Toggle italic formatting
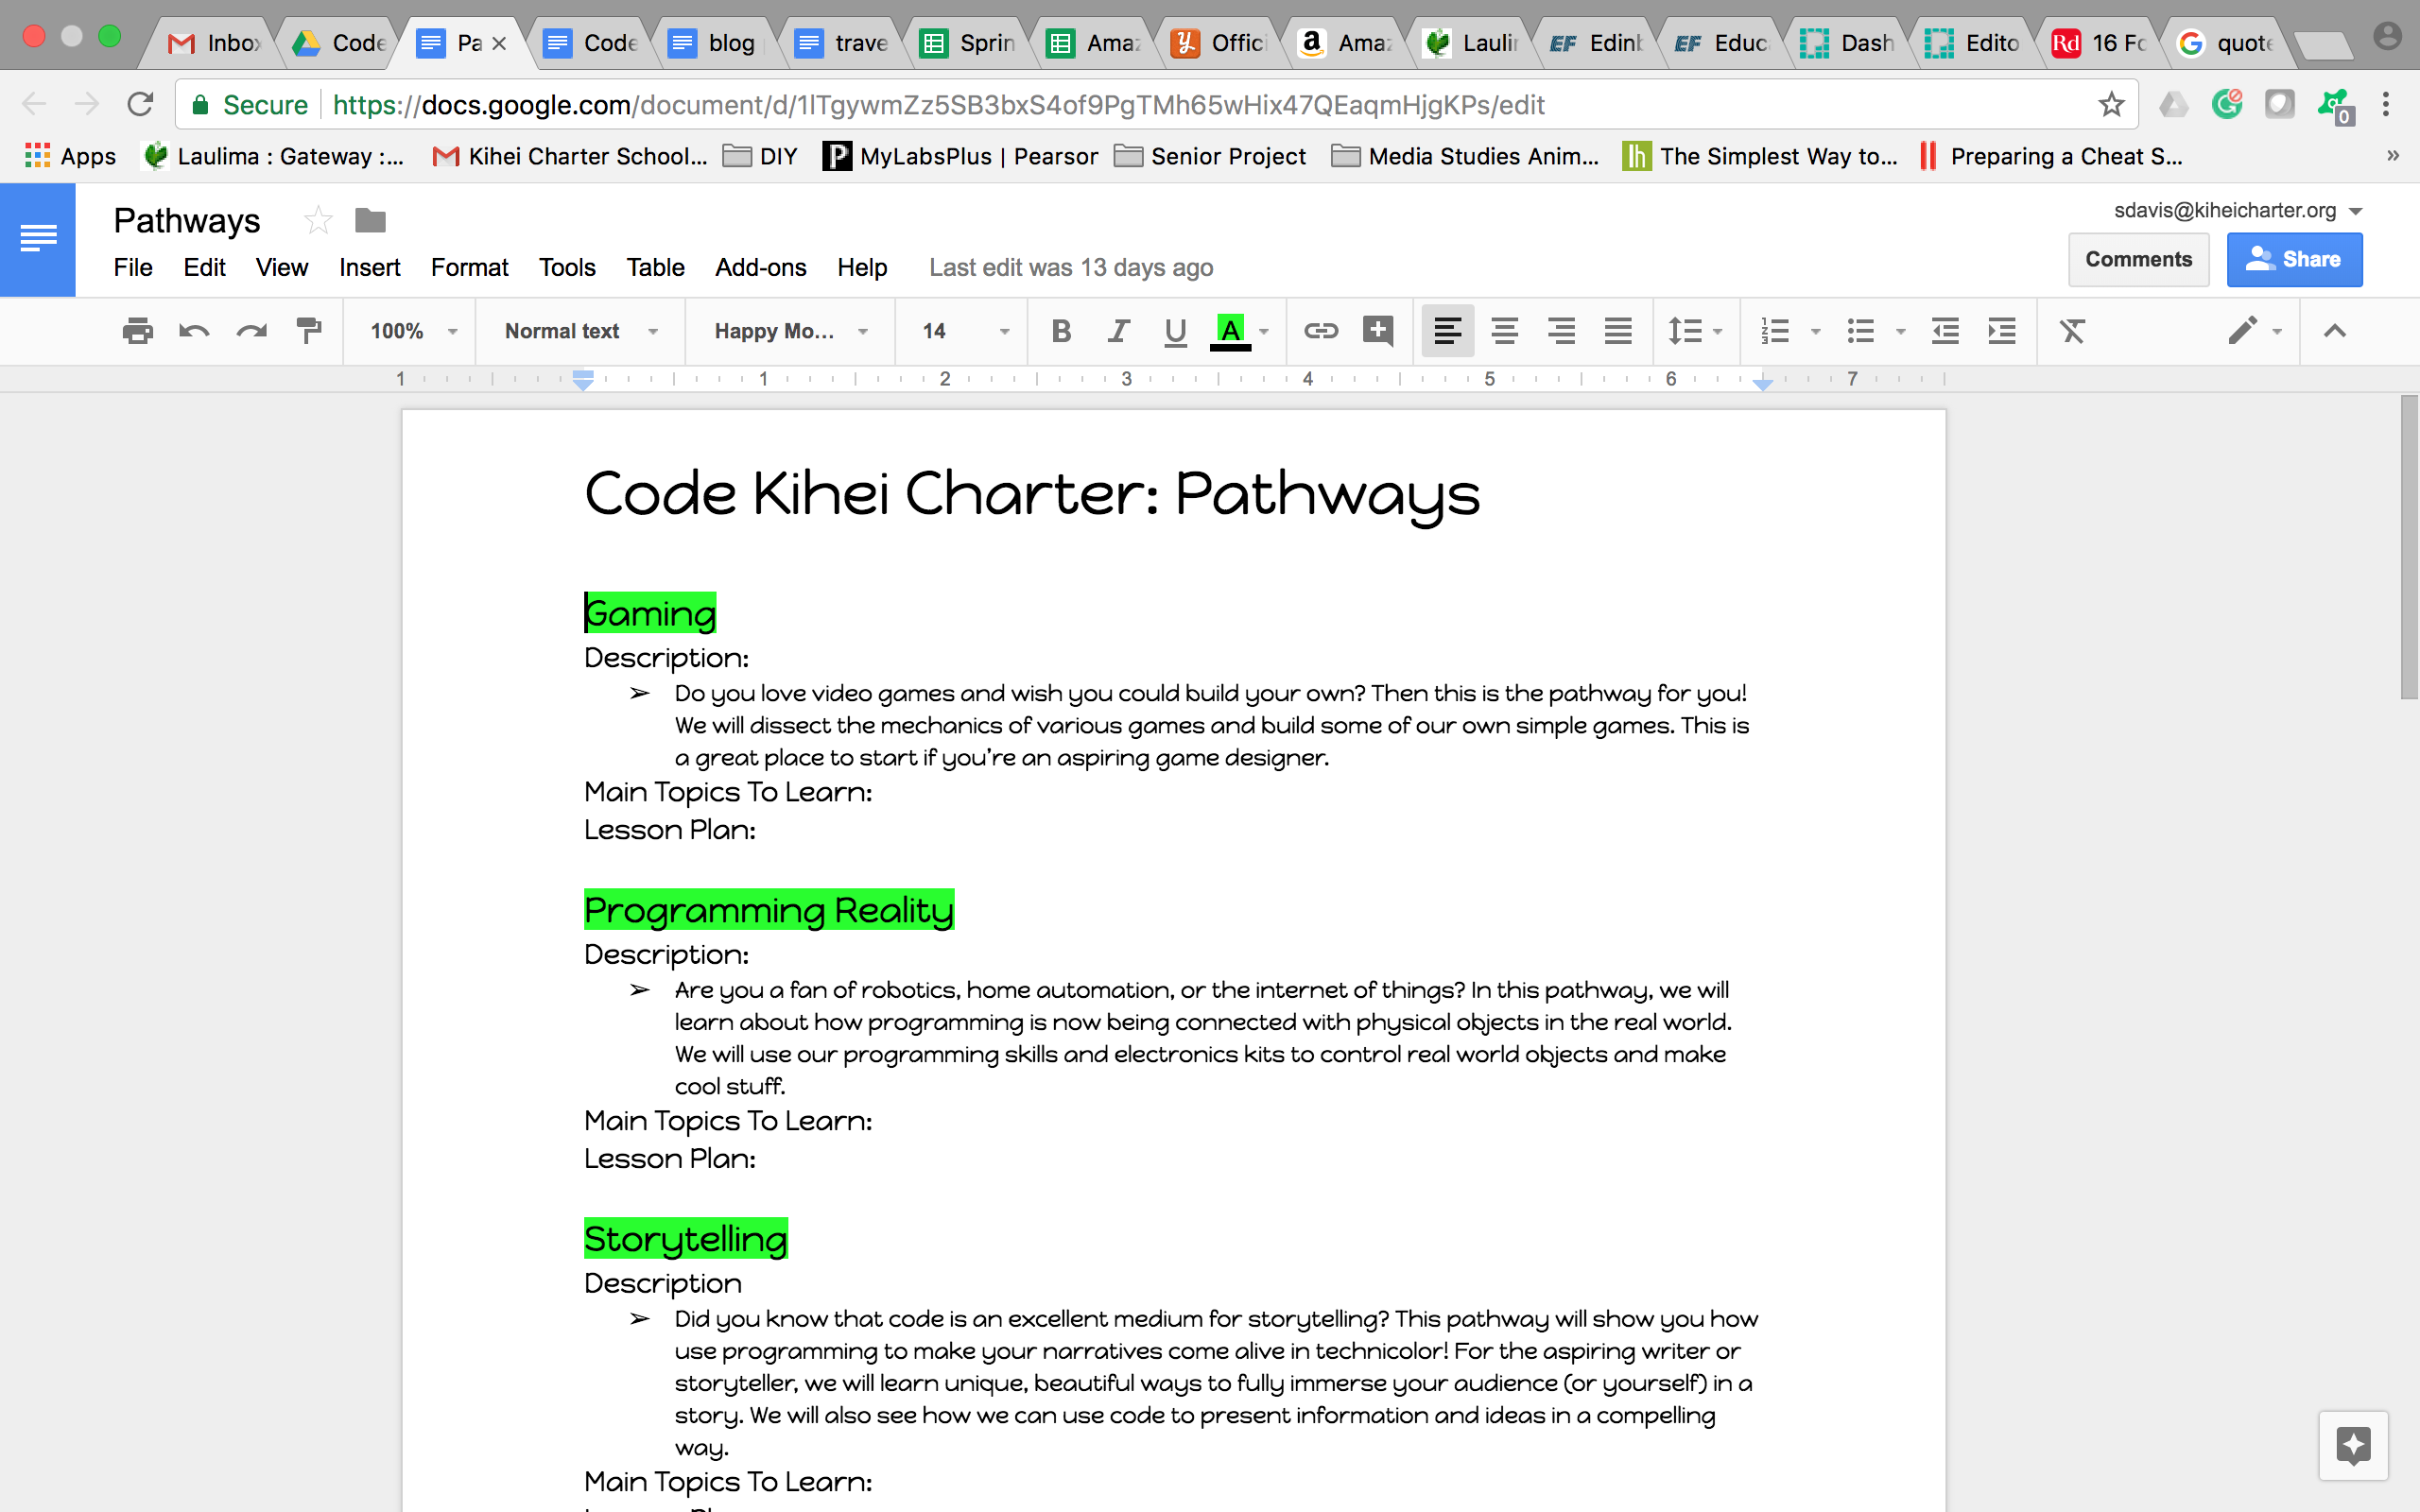The image size is (2420, 1512). click(1118, 331)
